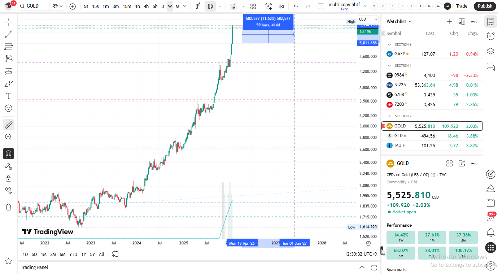Open the replay rewind icon
Viewport: 498px width, 274px height.
click(281, 6)
